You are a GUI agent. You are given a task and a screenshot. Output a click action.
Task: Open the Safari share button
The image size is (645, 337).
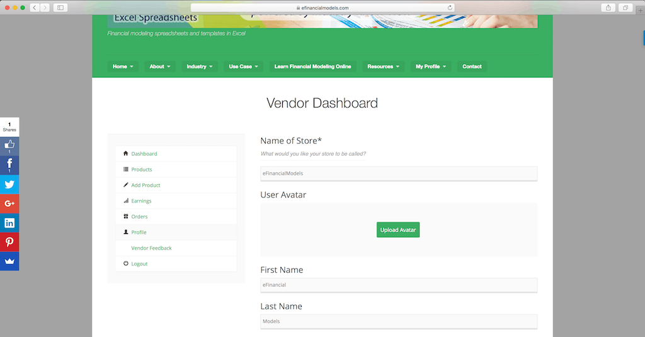click(x=608, y=8)
